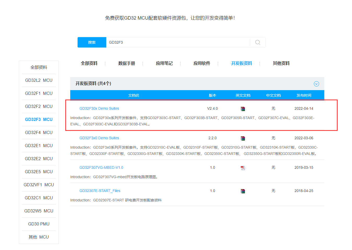Click the 文档名 column header
Image resolution: width=352 pixels, height=250 pixels.
point(134,95)
